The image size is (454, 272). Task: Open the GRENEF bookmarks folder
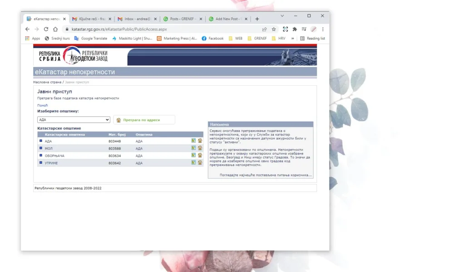click(257, 39)
